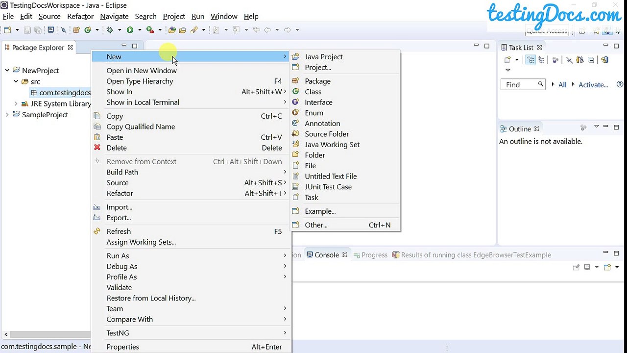Screen dimensions: 627x353
Task: Click the green Run toolbar button
Action: 130,30
